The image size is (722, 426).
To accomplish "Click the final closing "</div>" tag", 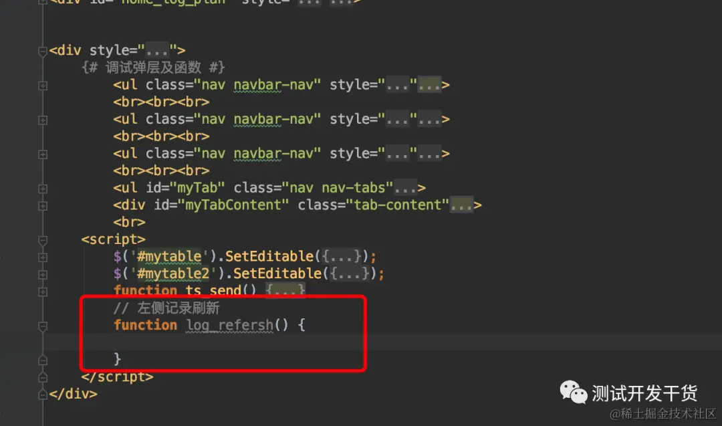I will tap(74, 394).
